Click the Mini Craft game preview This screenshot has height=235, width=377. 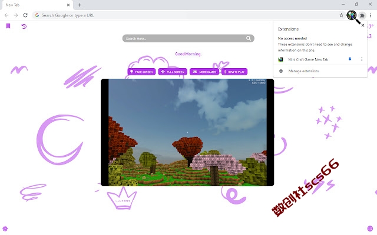(187, 132)
